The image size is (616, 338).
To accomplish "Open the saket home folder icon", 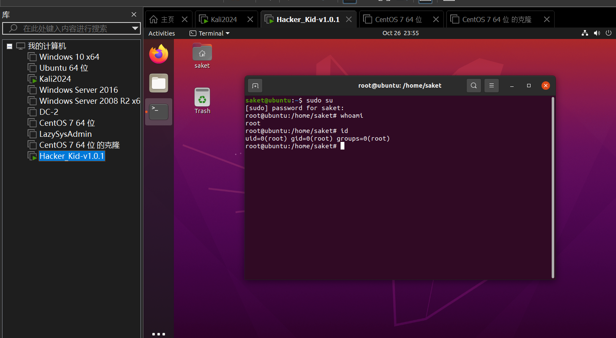I will pyautogui.click(x=202, y=55).
